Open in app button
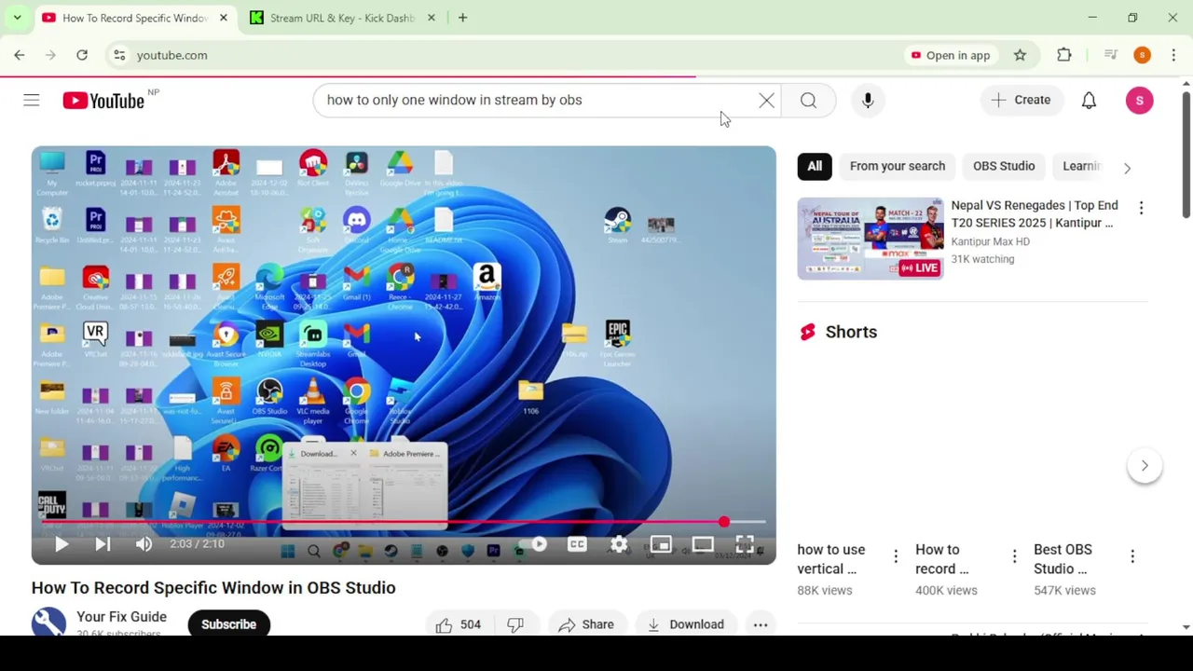This screenshot has height=671, width=1193. pos(951,55)
